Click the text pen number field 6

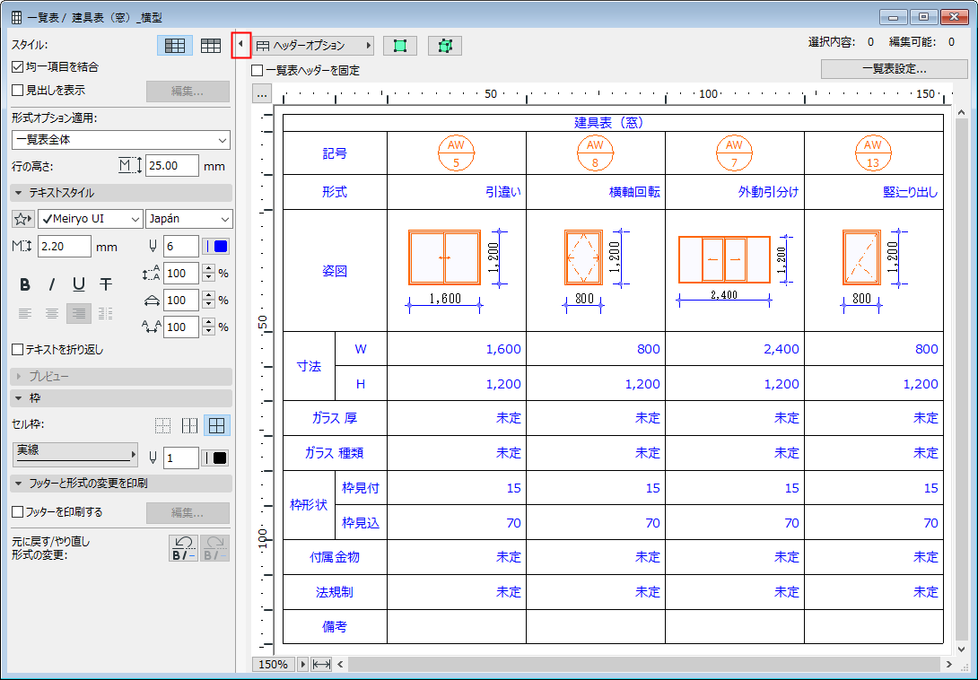pos(181,247)
